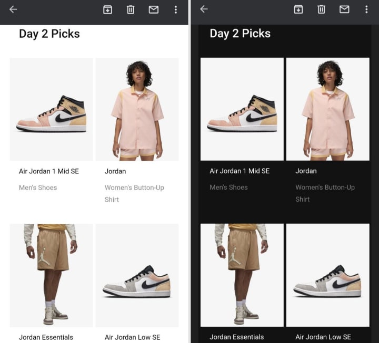379x343 pixels.
Task: Go back using arrow in light mode view
Action: (13, 9)
